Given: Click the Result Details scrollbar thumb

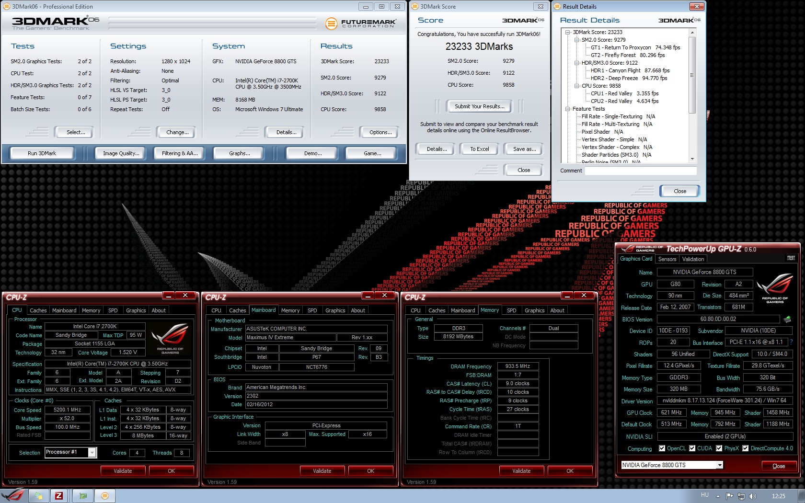Looking at the screenshot, I should (x=692, y=75).
